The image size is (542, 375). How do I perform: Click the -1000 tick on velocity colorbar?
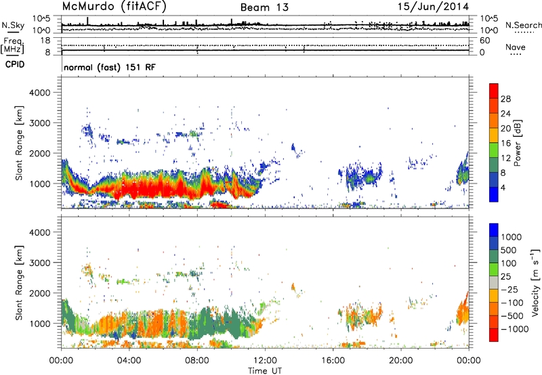(x=514, y=329)
